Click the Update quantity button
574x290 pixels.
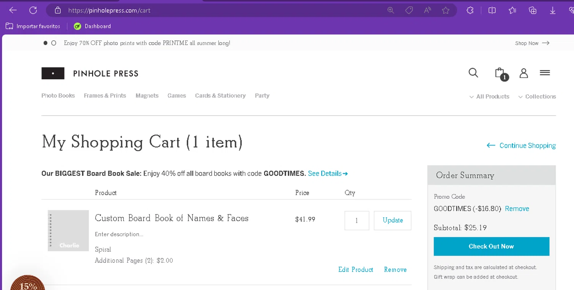[x=393, y=220]
